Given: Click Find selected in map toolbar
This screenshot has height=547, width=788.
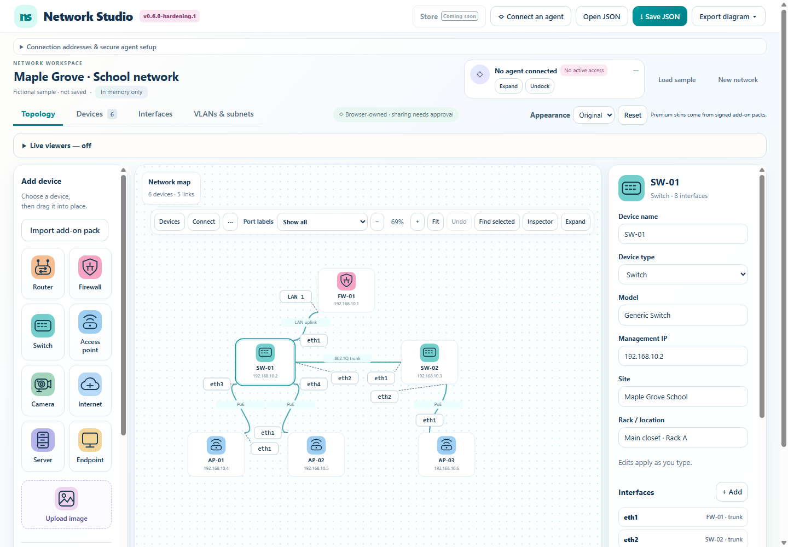Looking at the screenshot, I should 497,222.
